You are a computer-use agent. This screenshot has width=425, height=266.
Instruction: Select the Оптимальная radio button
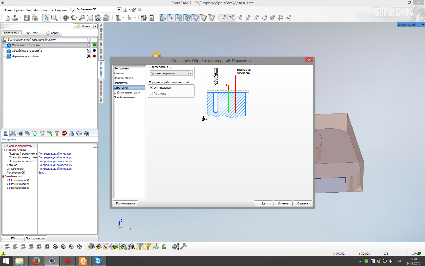coord(152,88)
